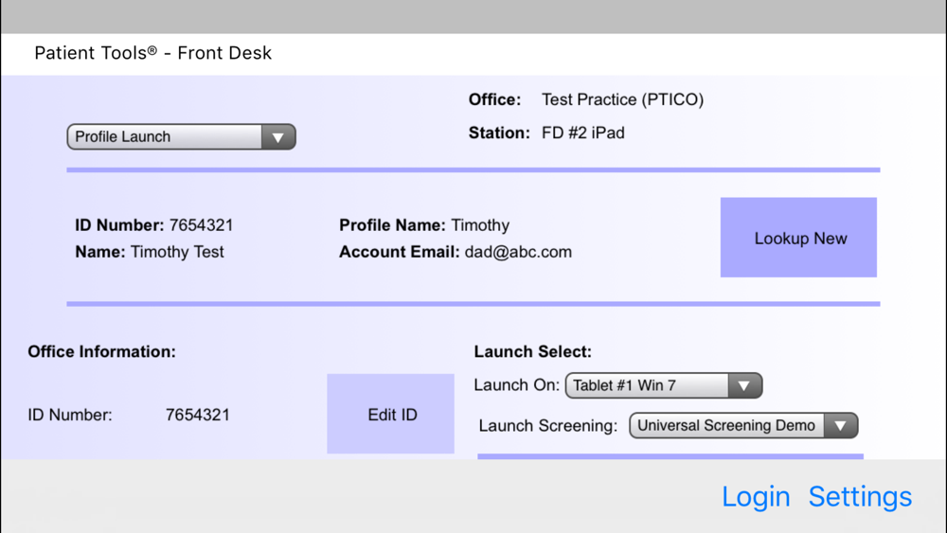Click the Office Information heading
The height and width of the screenshot is (533, 947).
(101, 351)
